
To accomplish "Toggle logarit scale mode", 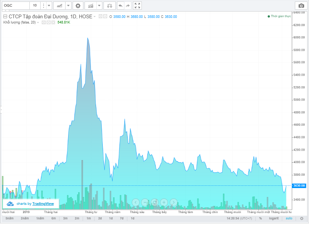I will click(274, 218).
